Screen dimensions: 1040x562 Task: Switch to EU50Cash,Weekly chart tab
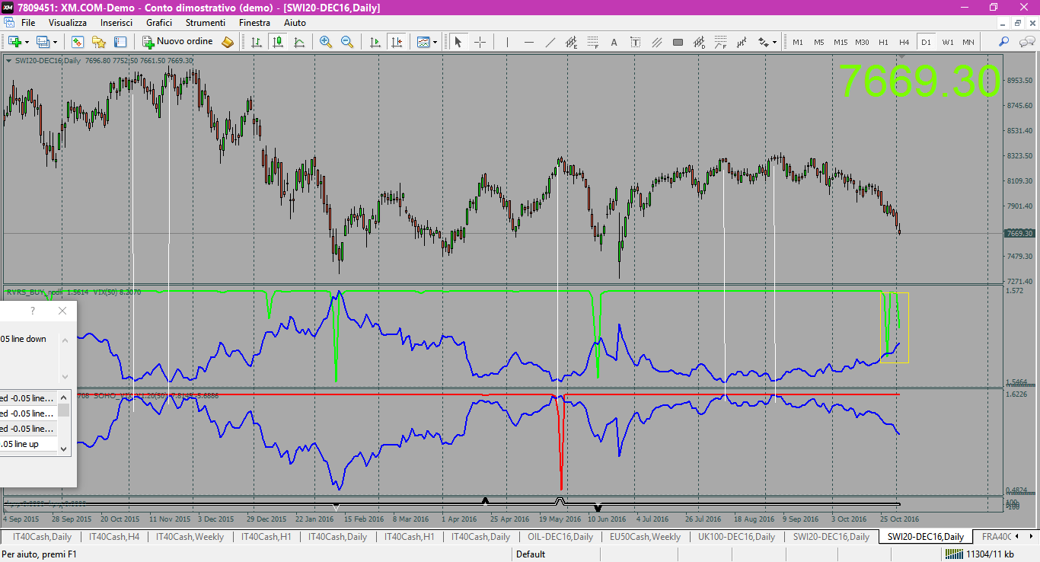(x=646, y=537)
